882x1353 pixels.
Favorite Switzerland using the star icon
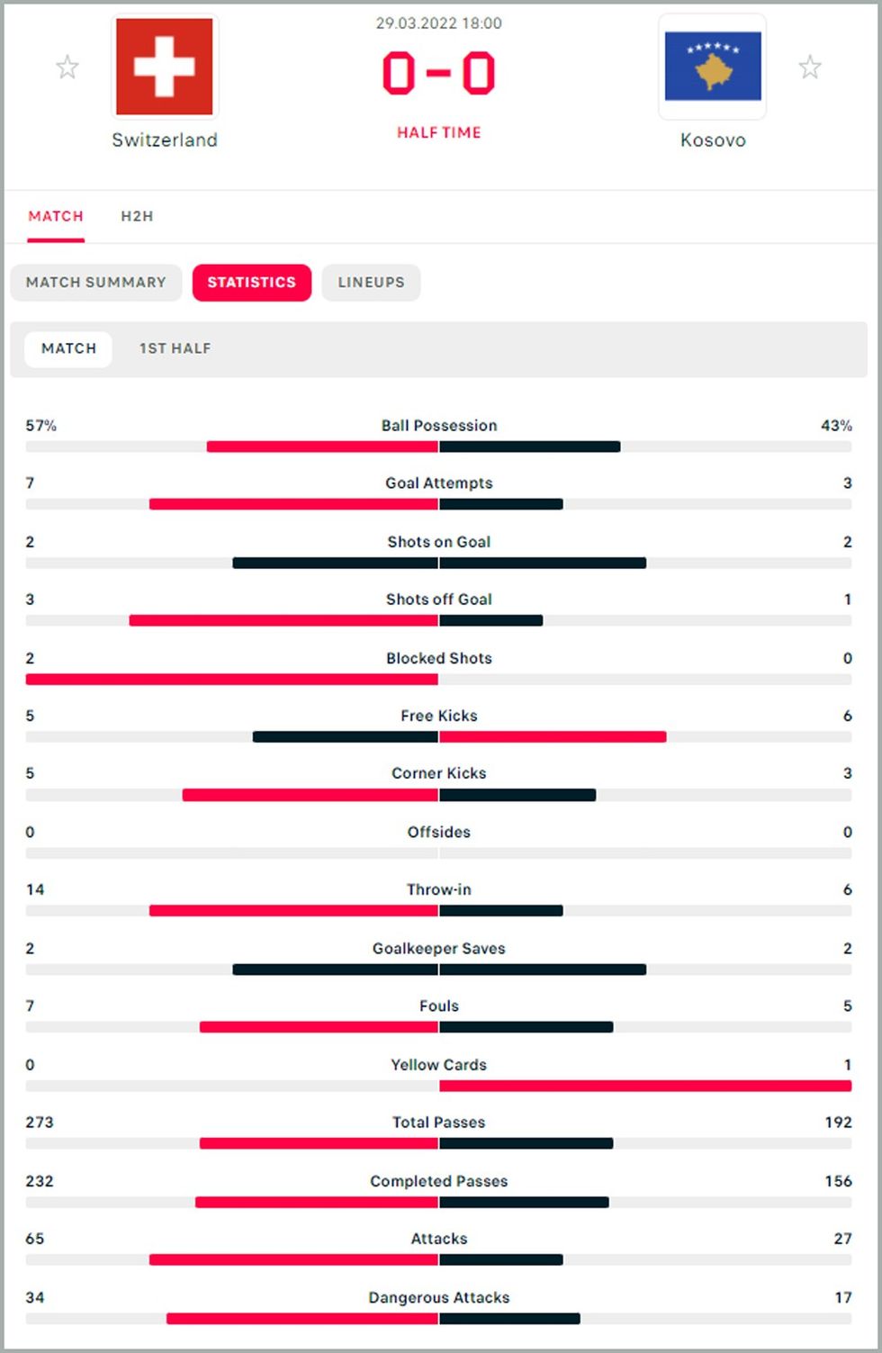coord(67,66)
